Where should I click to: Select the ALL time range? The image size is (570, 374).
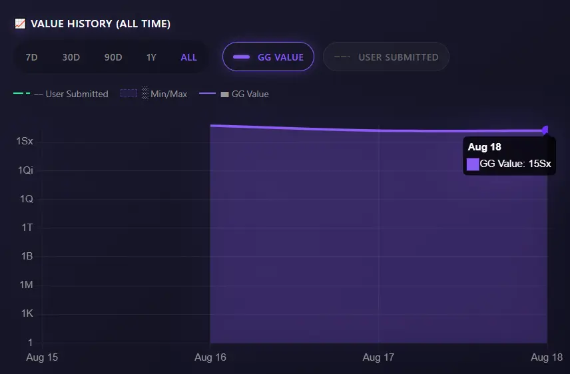(188, 57)
